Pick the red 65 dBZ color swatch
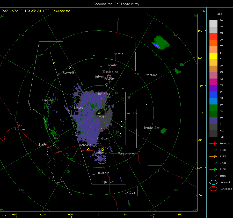 (213, 37)
